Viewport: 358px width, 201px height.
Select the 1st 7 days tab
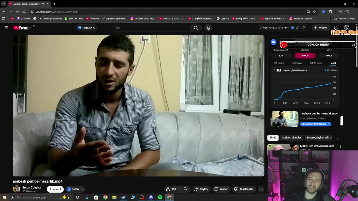297,63
